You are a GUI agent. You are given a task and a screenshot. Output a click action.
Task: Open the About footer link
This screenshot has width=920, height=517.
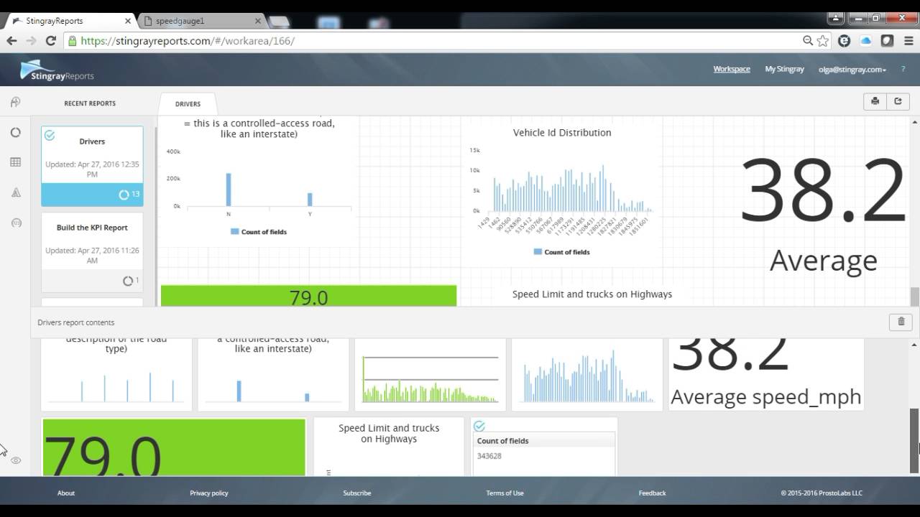pos(66,493)
